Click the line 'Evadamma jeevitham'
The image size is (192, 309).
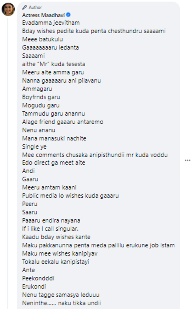pyautogui.click(x=51, y=23)
